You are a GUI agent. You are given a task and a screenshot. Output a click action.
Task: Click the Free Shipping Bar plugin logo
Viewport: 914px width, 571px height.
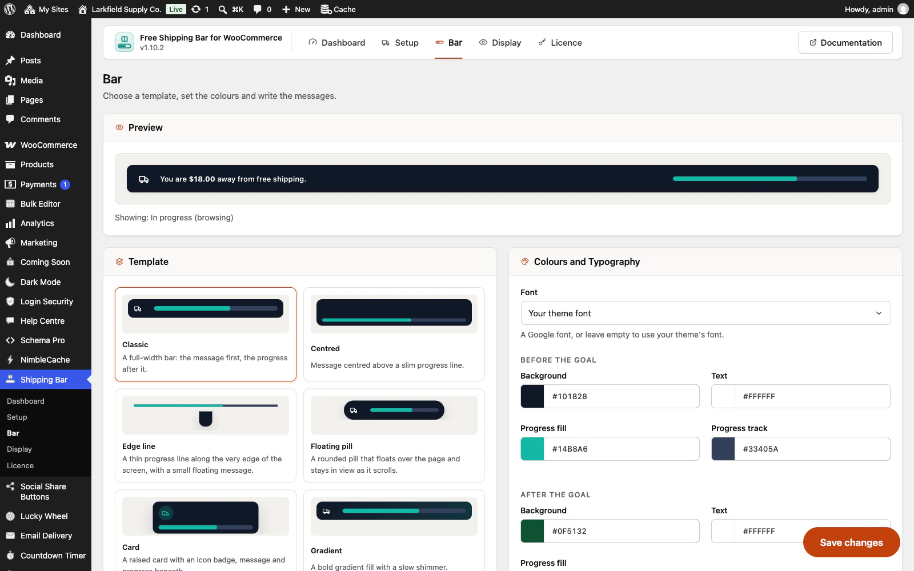point(125,42)
